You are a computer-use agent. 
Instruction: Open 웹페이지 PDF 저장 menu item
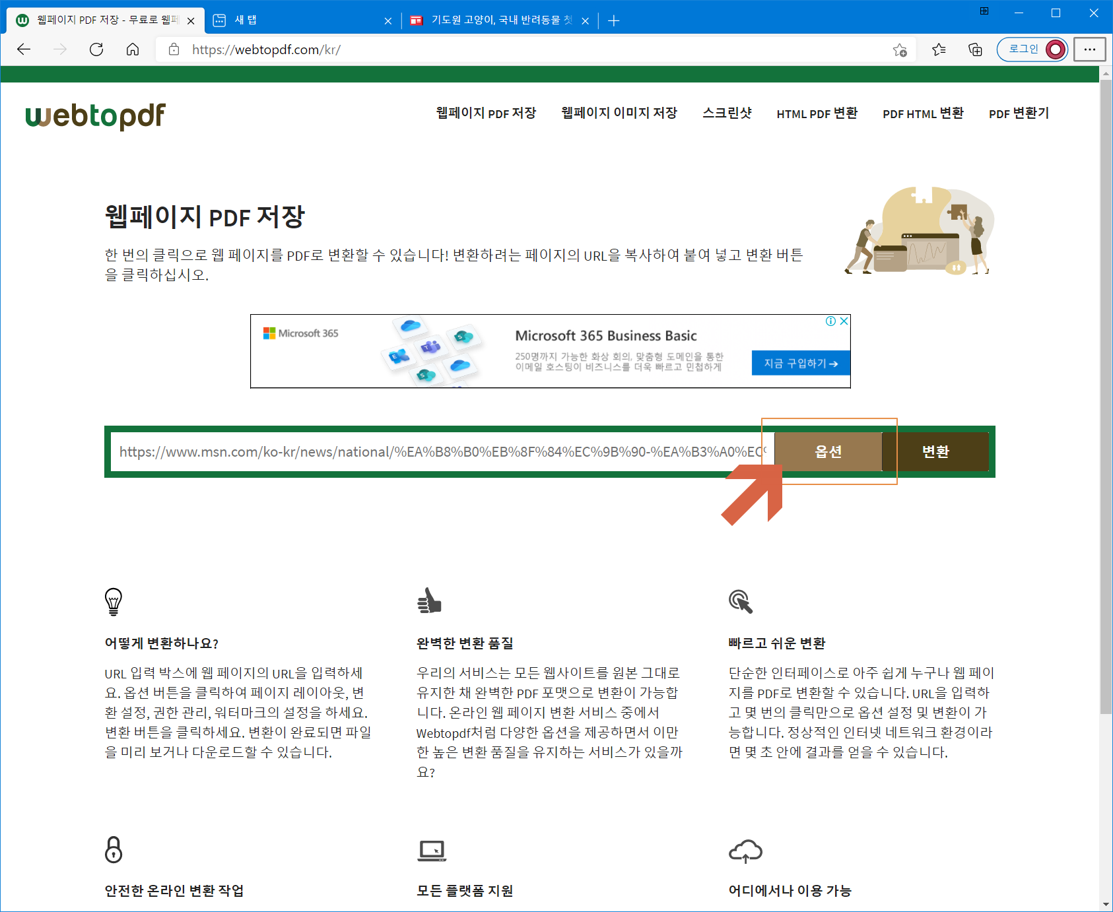point(486,113)
